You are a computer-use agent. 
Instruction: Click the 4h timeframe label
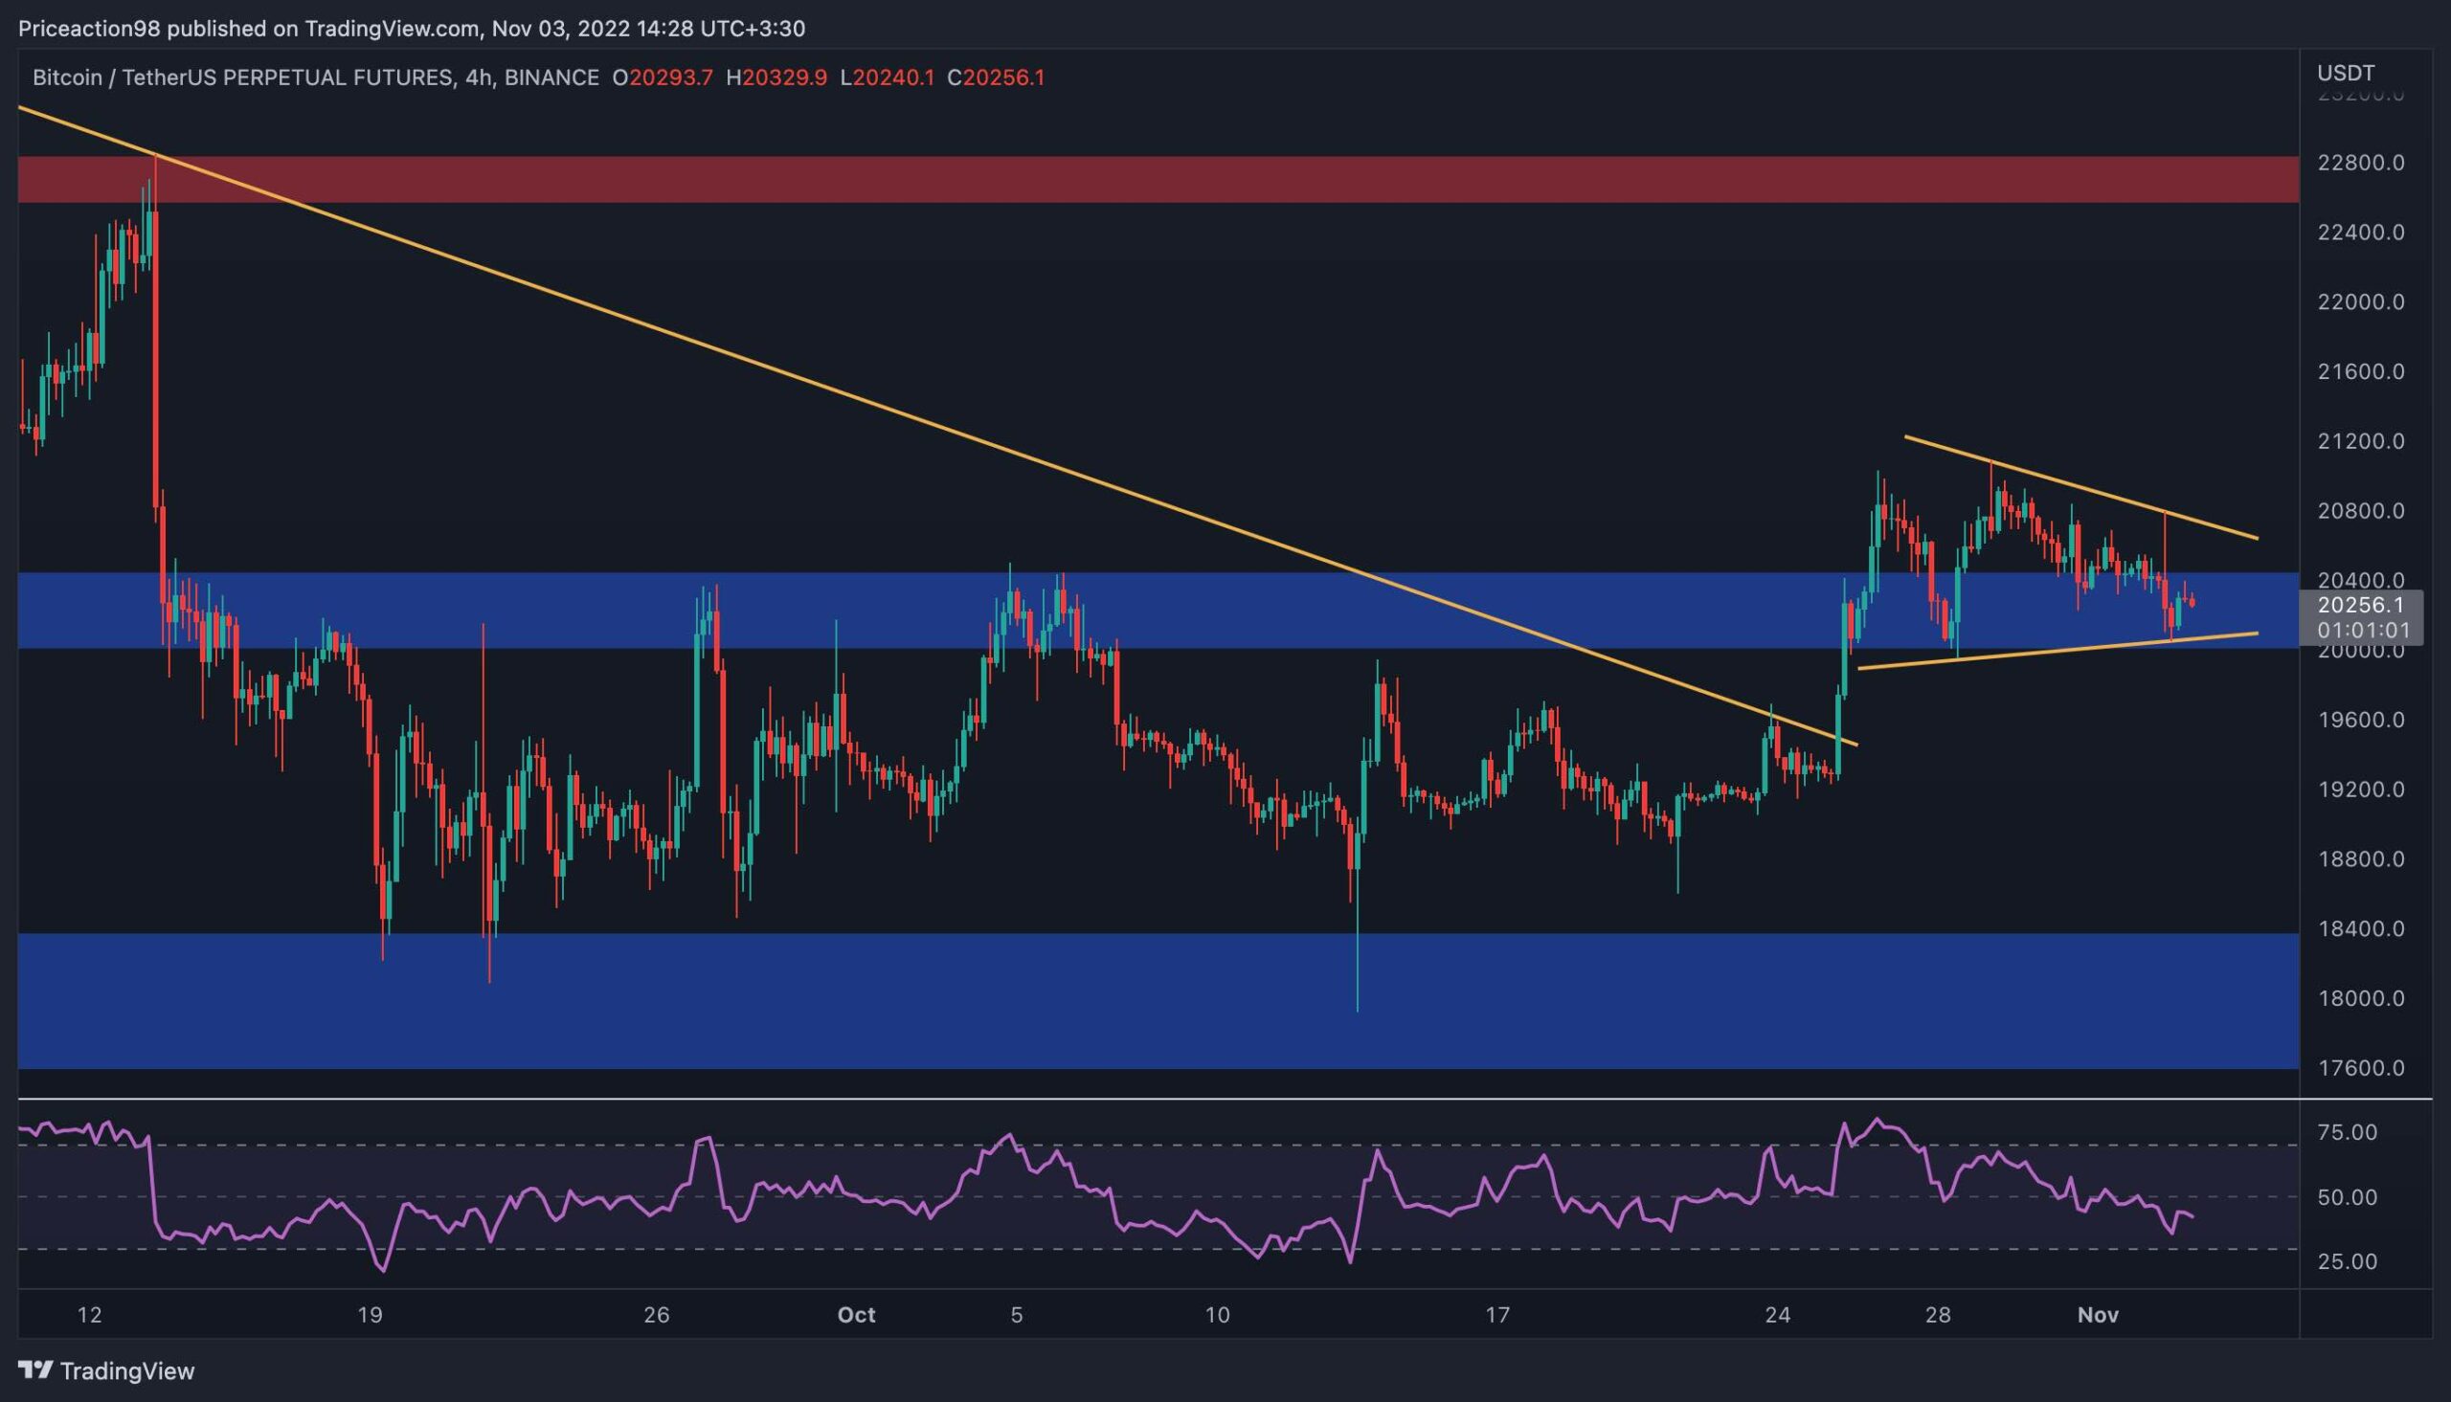(477, 78)
